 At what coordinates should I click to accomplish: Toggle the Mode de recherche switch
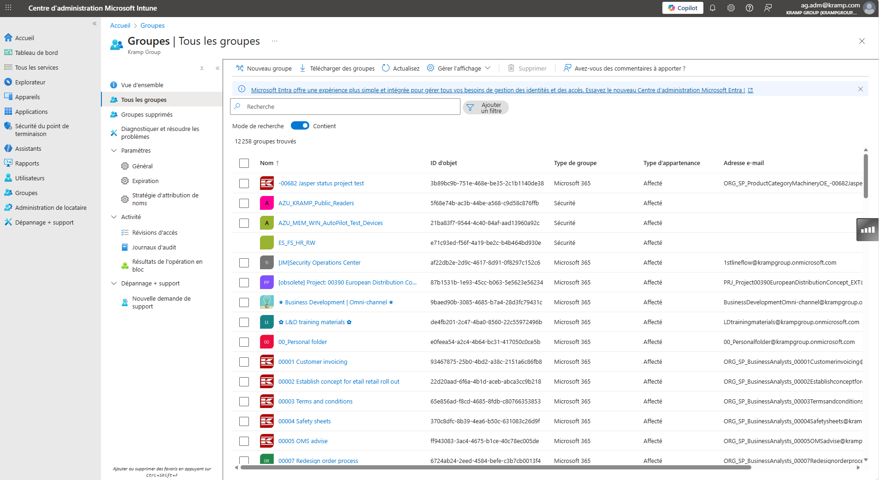(300, 126)
